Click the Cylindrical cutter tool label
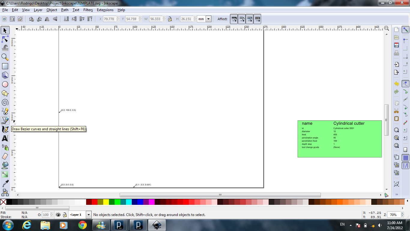The image size is (410, 231). [349, 123]
